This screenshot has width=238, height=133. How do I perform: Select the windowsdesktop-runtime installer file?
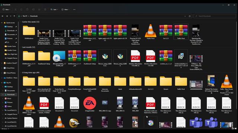(x=181, y=59)
